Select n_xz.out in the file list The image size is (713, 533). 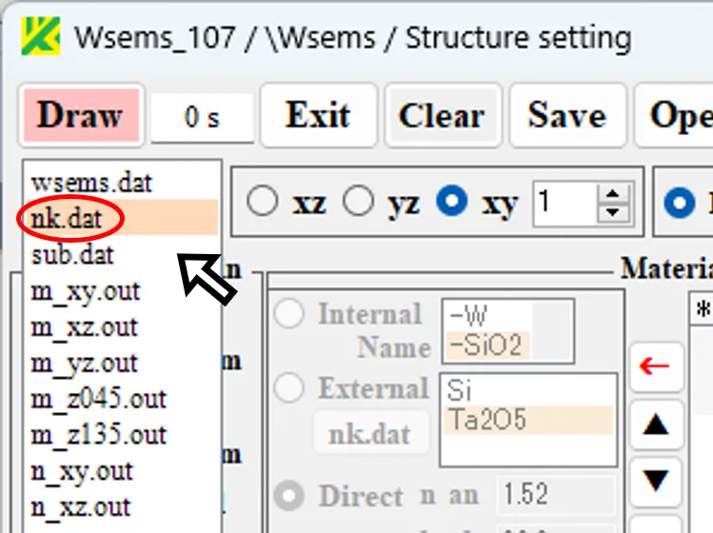pyautogui.click(x=122, y=507)
